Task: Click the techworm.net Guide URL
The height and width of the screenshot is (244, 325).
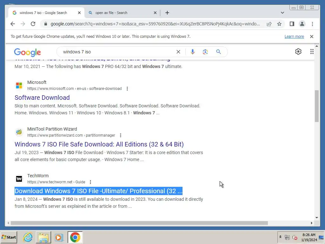Action: click(56, 182)
